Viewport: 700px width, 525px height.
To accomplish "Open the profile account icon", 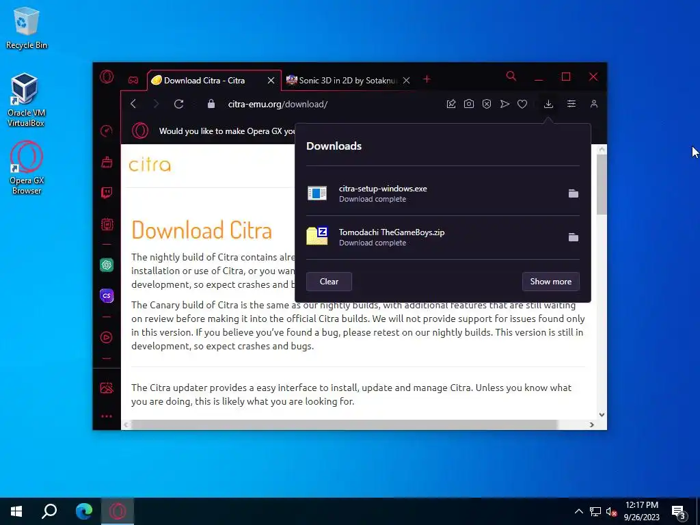I will pyautogui.click(x=594, y=104).
